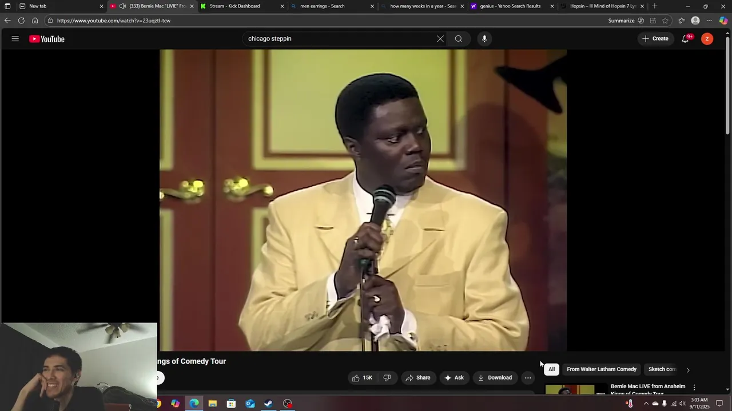This screenshot has width=732, height=411.
Task: Open browser Settings and more menu
Action: point(709,21)
